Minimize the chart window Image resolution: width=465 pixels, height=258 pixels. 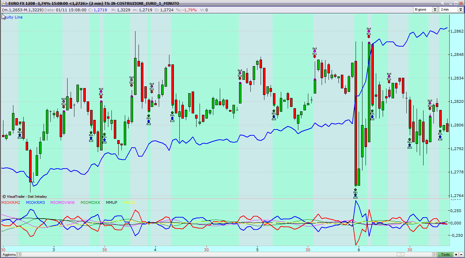(451, 3)
